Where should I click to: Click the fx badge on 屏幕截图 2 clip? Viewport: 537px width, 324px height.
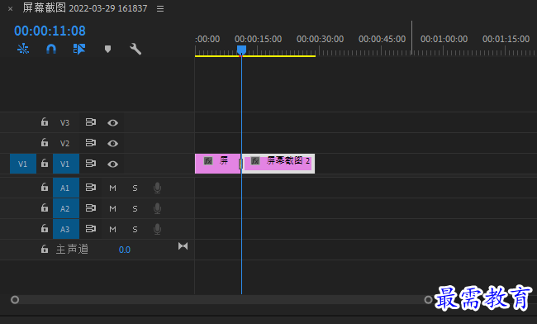tap(255, 160)
